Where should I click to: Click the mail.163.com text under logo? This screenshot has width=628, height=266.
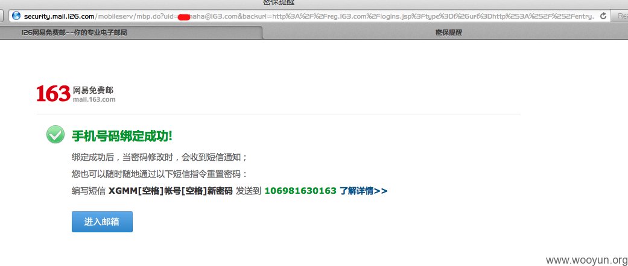point(94,99)
